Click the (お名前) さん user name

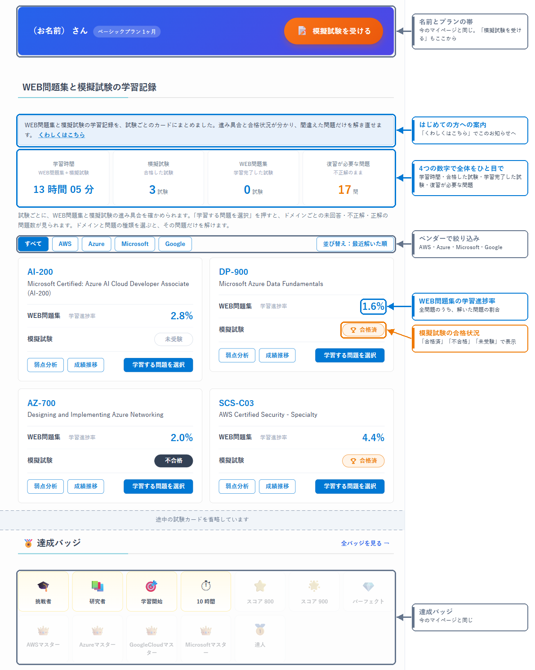coord(61,31)
